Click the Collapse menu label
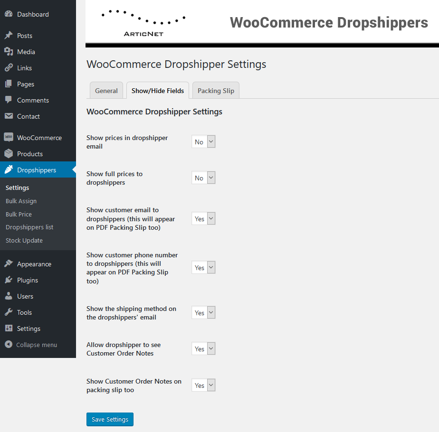This screenshot has height=432, width=439. [x=37, y=345]
